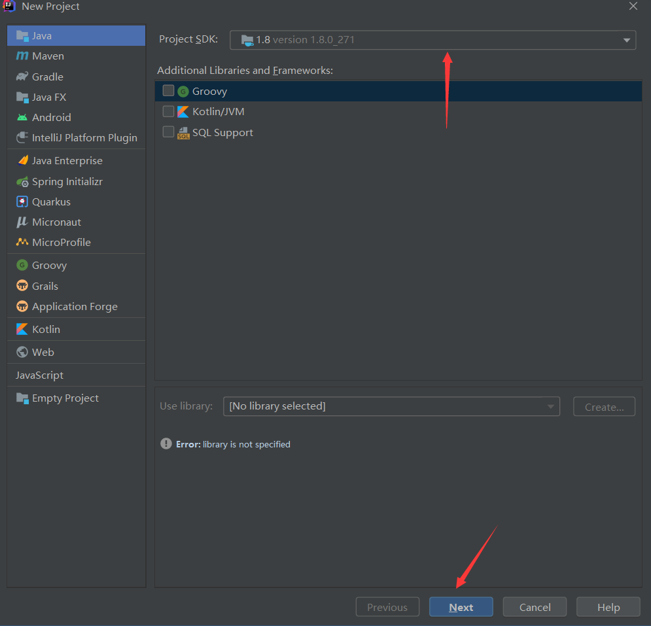The image size is (651, 626).
Task: Click the Application Forge icon
Action: click(x=22, y=306)
